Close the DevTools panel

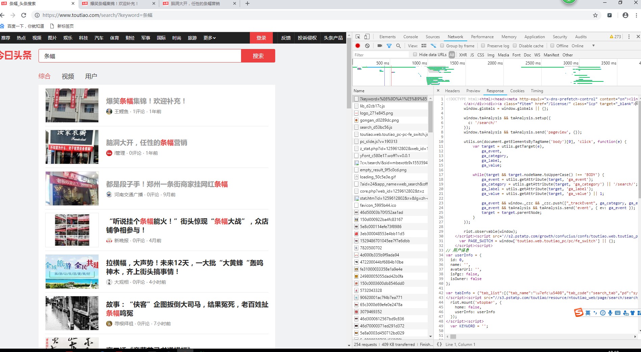tap(638, 36)
